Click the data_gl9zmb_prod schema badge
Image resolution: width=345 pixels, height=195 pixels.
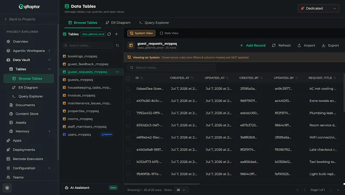(x=93, y=34)
